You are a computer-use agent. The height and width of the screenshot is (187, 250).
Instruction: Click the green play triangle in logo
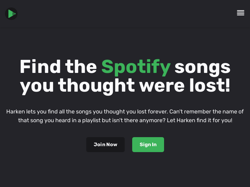(11, 14)
